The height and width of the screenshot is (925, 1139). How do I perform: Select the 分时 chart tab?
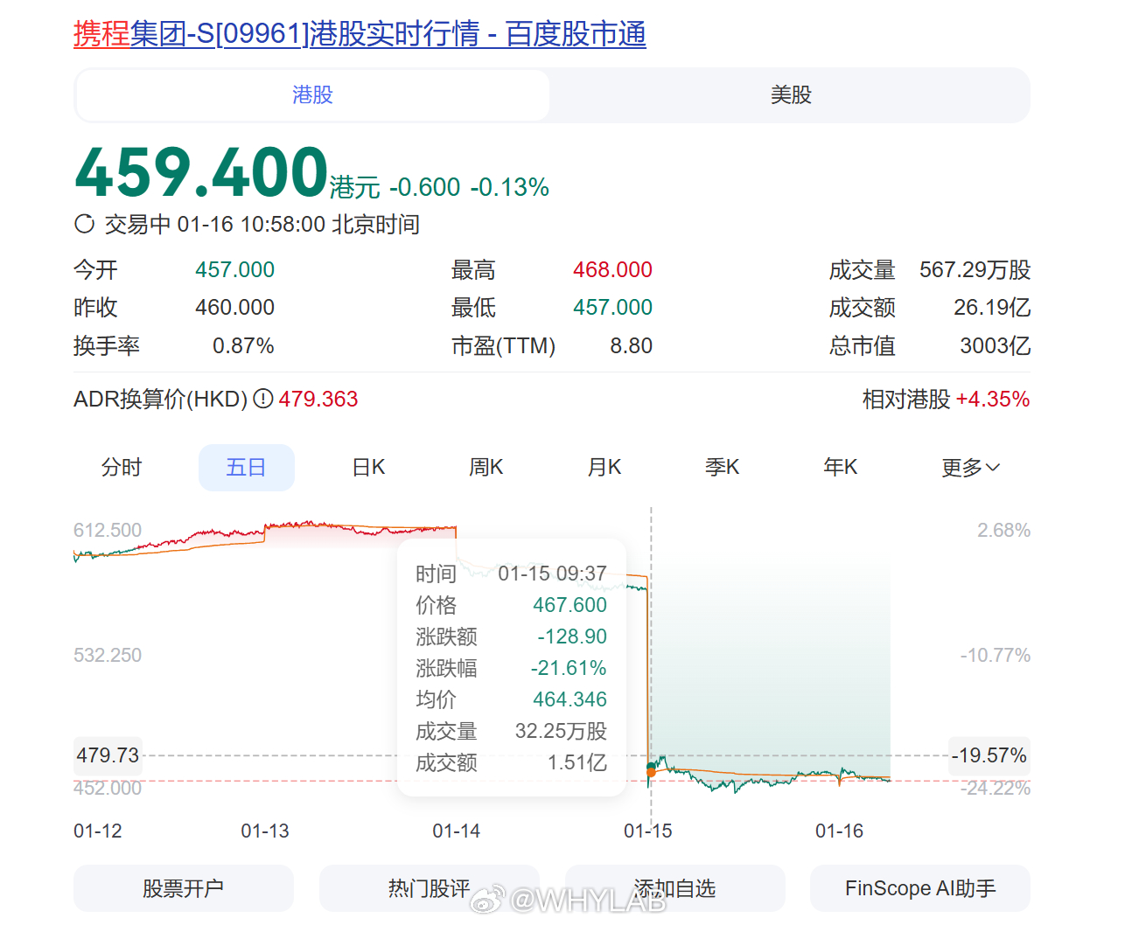[x=122, y=468]
